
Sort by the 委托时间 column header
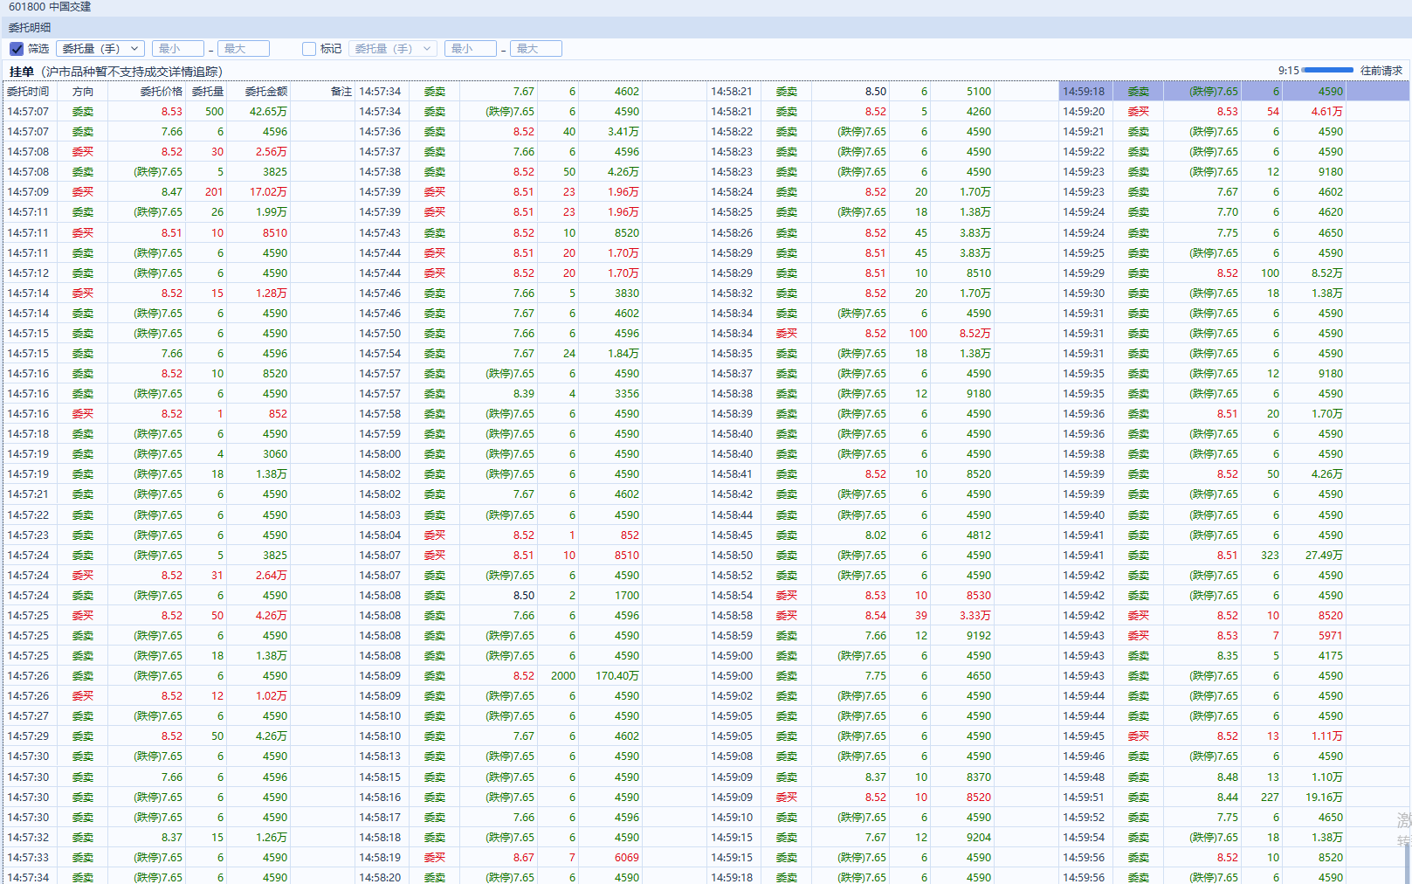(28, 92)
